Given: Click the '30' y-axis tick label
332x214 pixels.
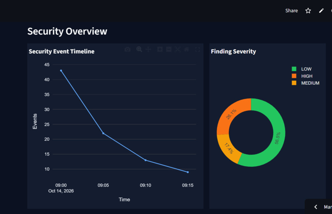Looking at the screenshot, I should [47, 109].
